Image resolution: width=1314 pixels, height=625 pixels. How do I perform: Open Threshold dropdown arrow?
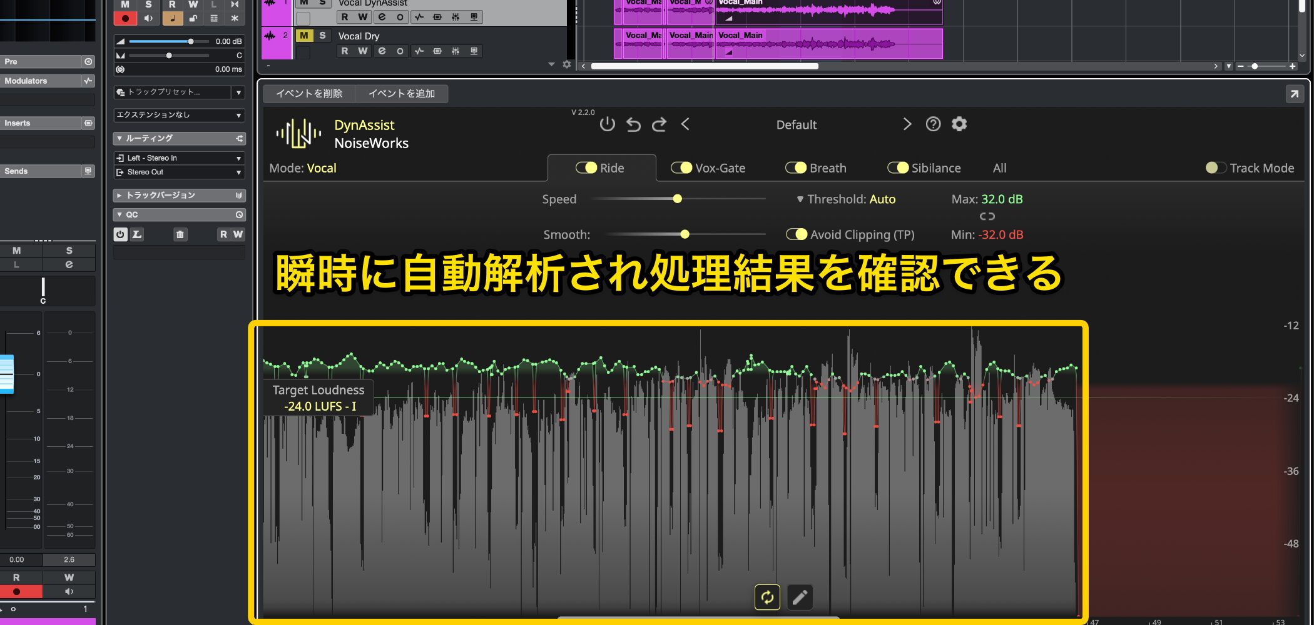click(x=800, y=199)
